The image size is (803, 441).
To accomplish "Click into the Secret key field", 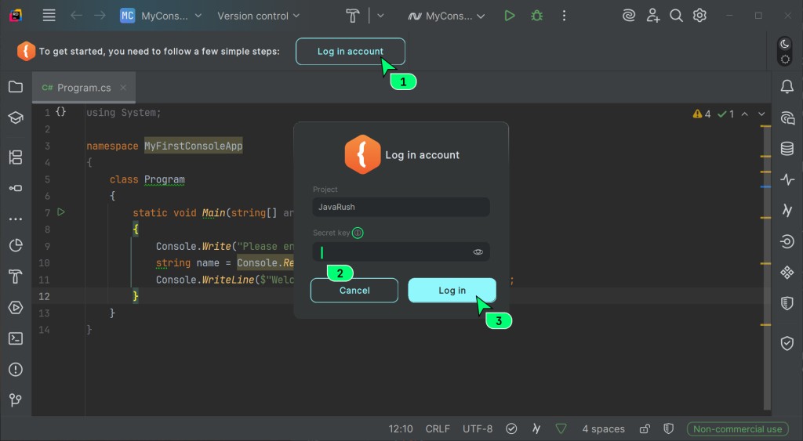I will [x=392, y=252].
